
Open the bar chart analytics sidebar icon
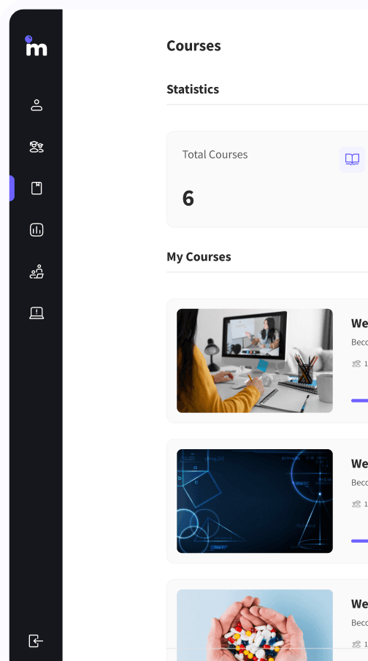pyautogui.click(x=37, y=230)
